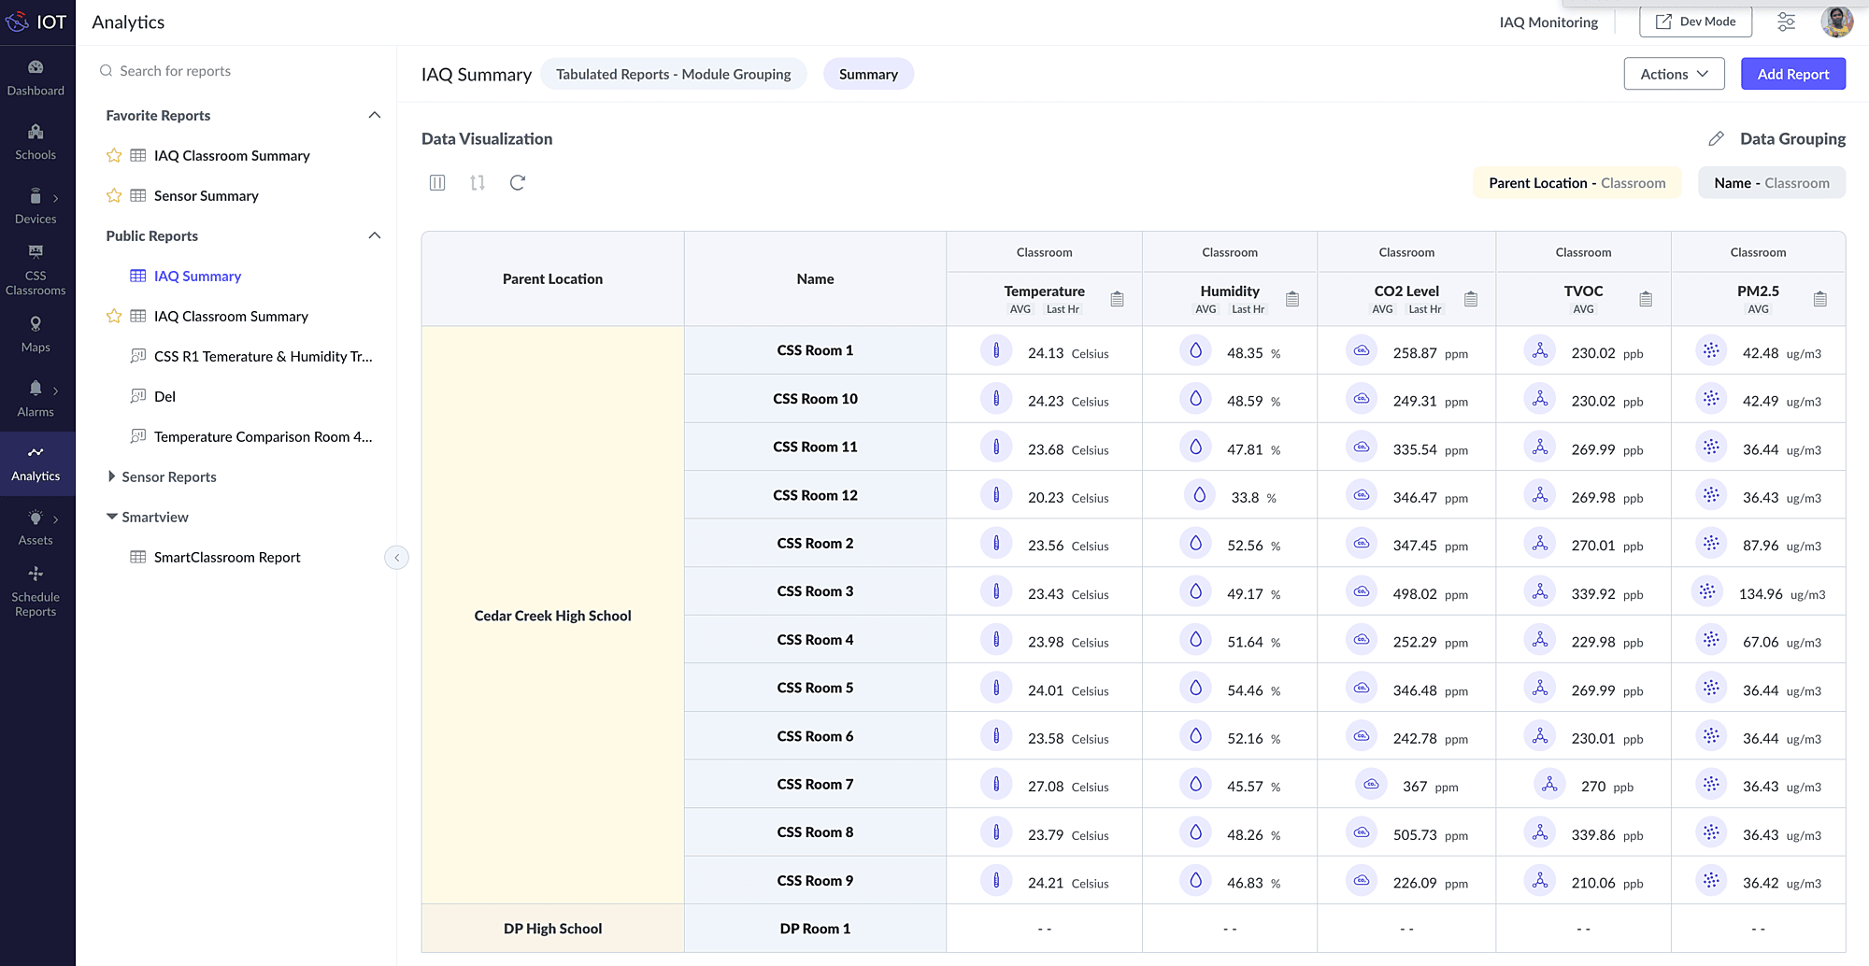This screenshot has height=966, width=1869.
Task: Toggle Last Hr for CO2 Level
Action: [1424, 309]
